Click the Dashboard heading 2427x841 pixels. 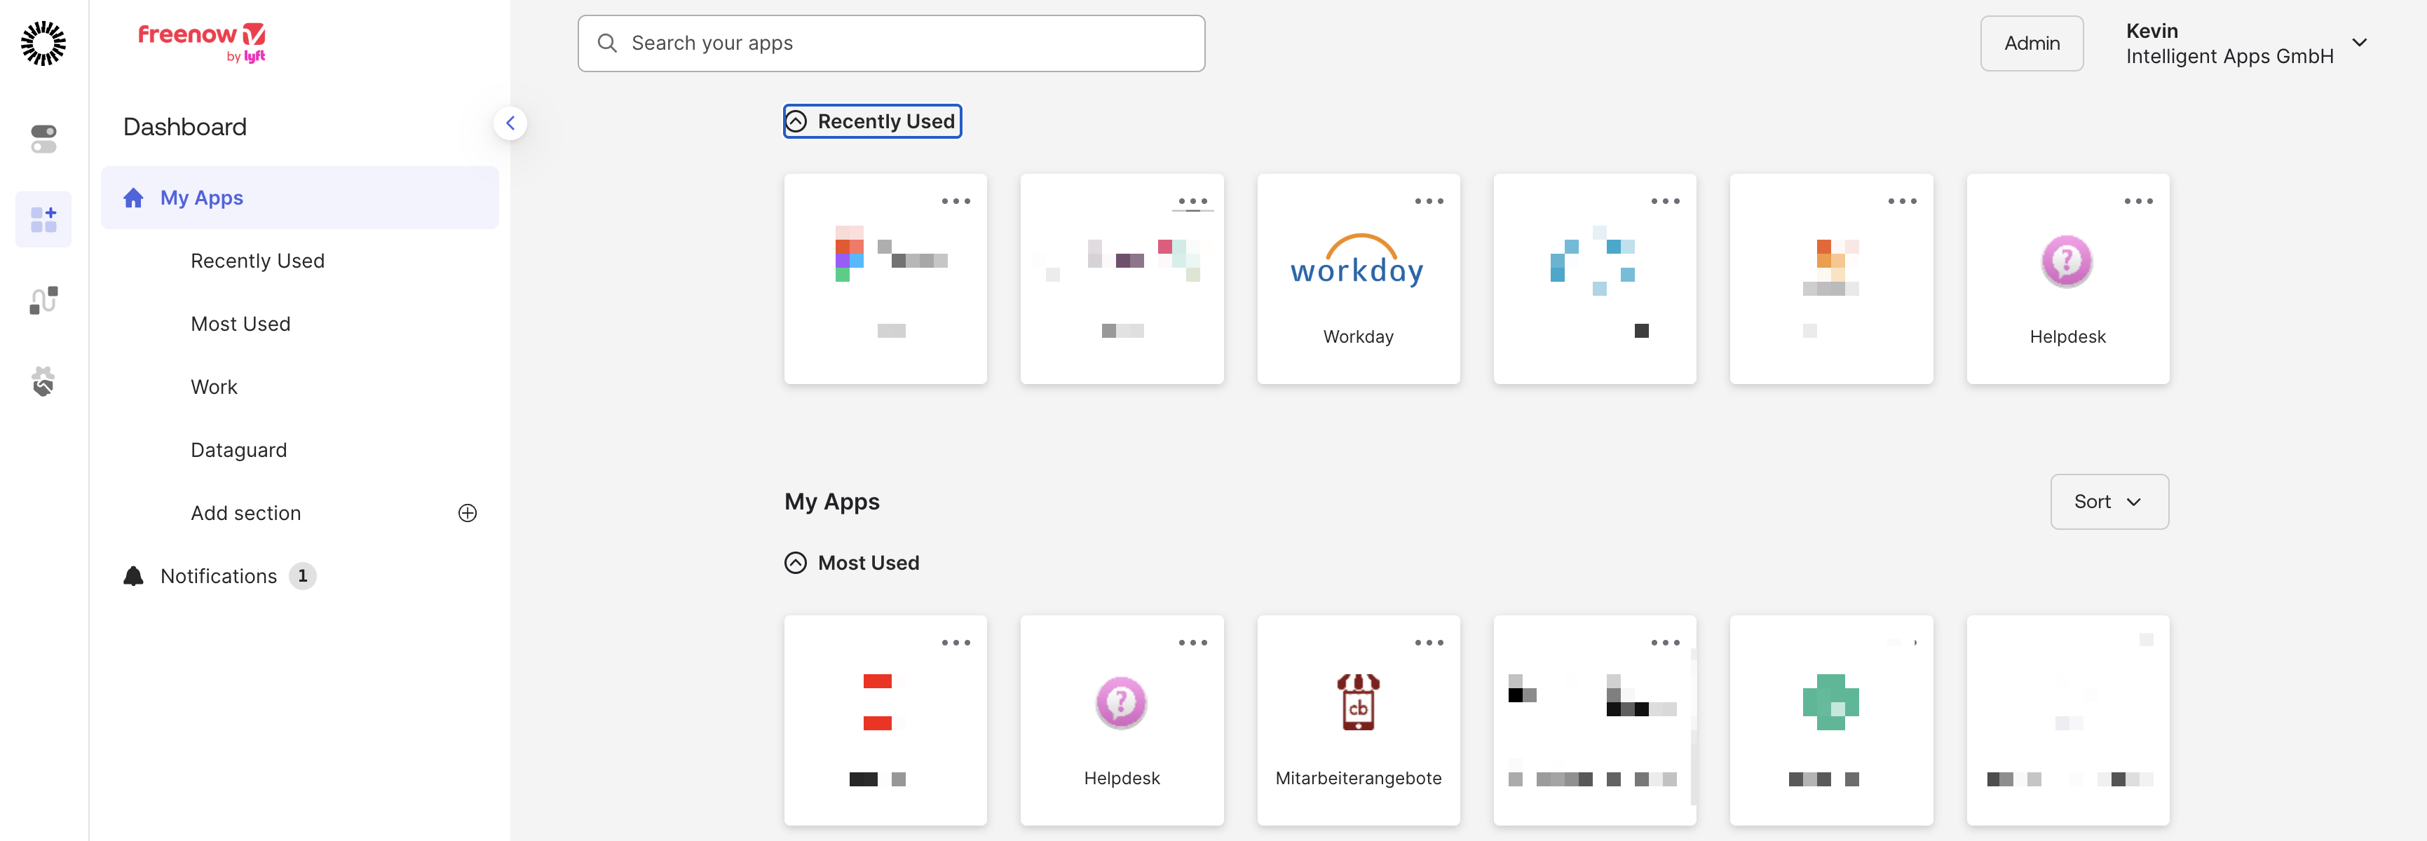(184, 127)
